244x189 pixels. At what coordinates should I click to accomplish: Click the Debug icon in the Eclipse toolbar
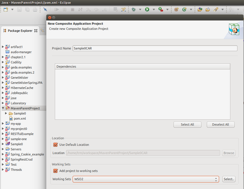[134, 9]
